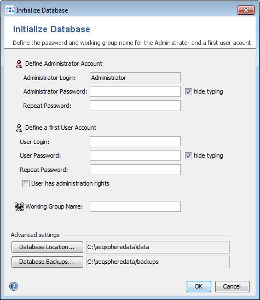Cancel the database initialization
This screenshot has height=300, width=260.
coord(232,286)
